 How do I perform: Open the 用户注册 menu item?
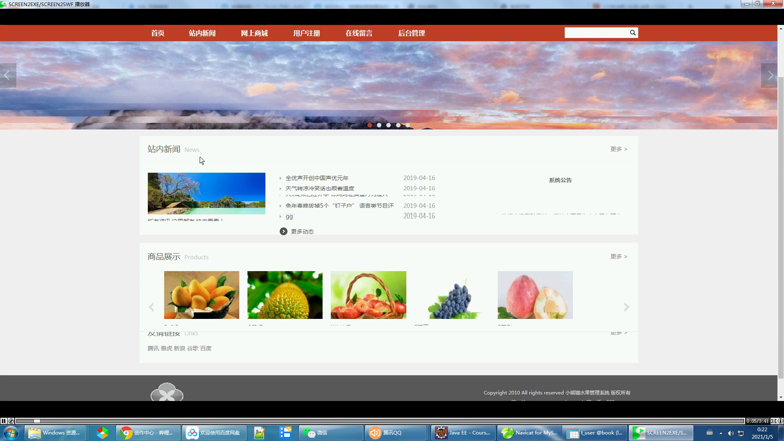(x=307, y=33)
